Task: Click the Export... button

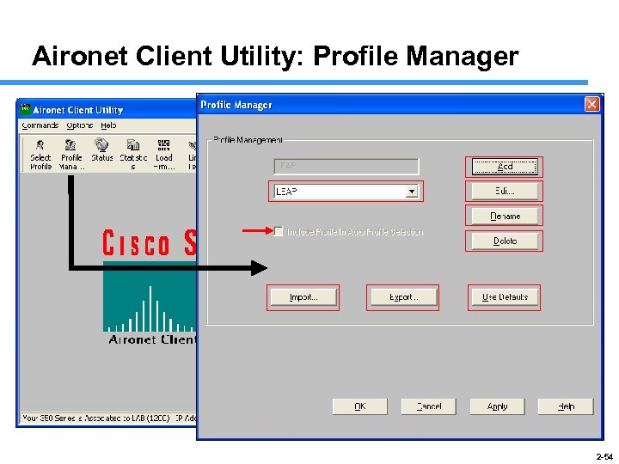Action: 403,297
